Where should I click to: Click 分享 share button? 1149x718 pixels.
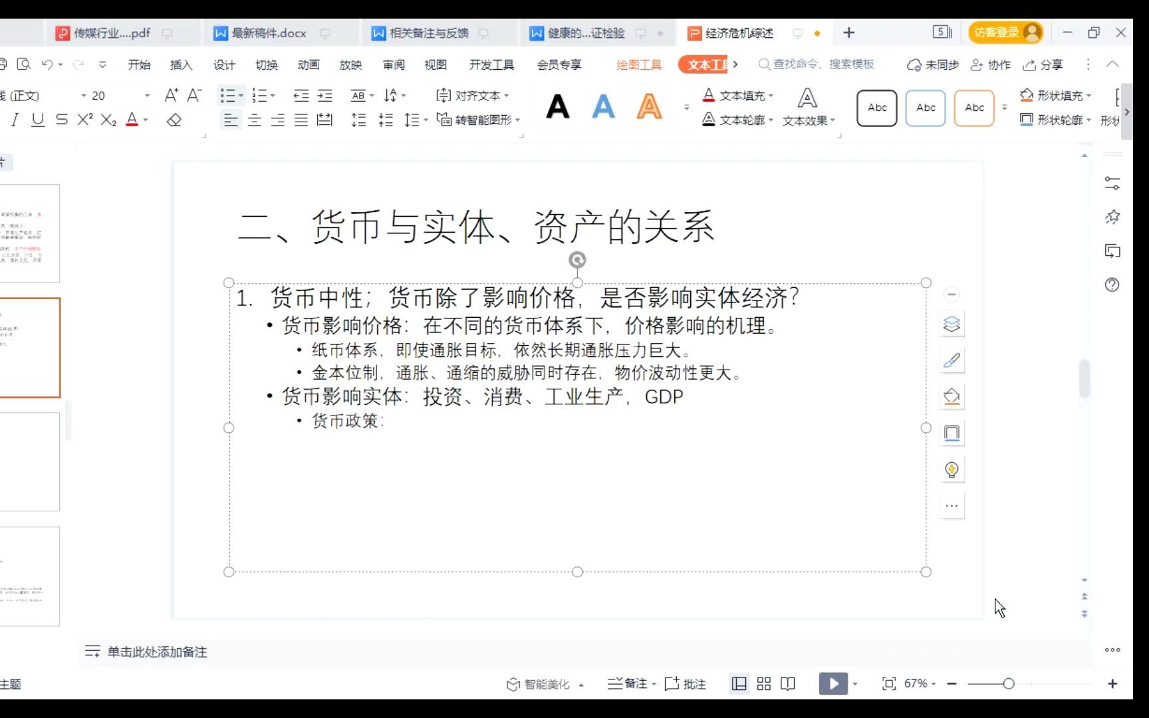[1044, 64]
